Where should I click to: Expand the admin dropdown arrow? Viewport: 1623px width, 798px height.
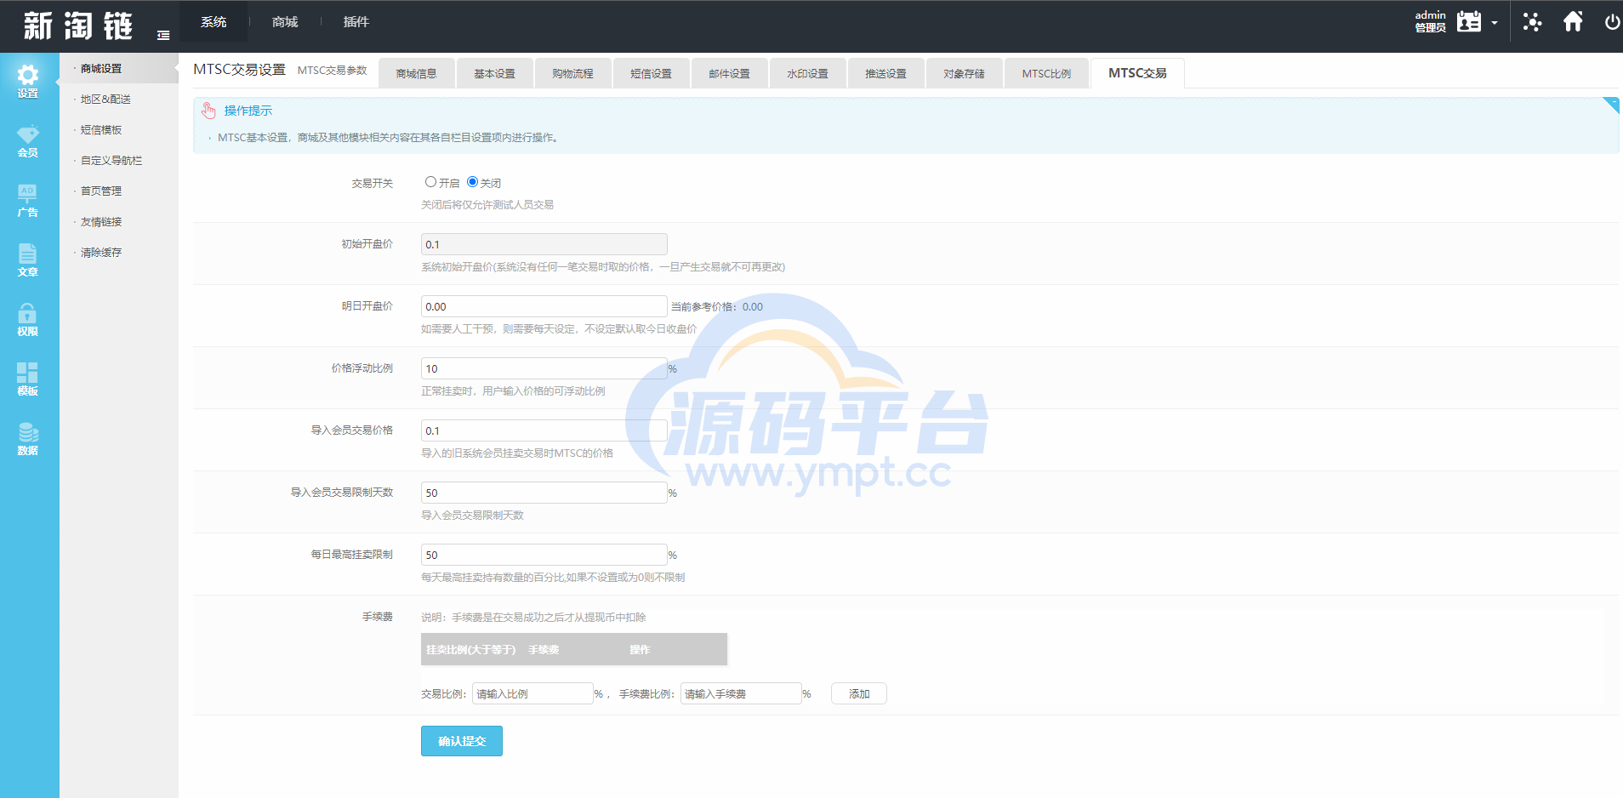(x=1495, y=23)
